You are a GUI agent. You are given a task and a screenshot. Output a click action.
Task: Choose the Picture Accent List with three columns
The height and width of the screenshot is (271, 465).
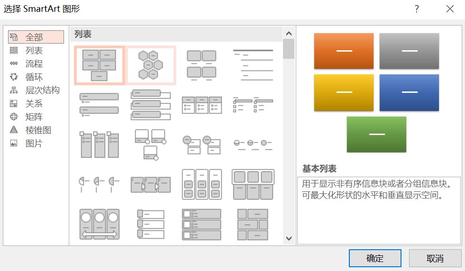(100, 145)
